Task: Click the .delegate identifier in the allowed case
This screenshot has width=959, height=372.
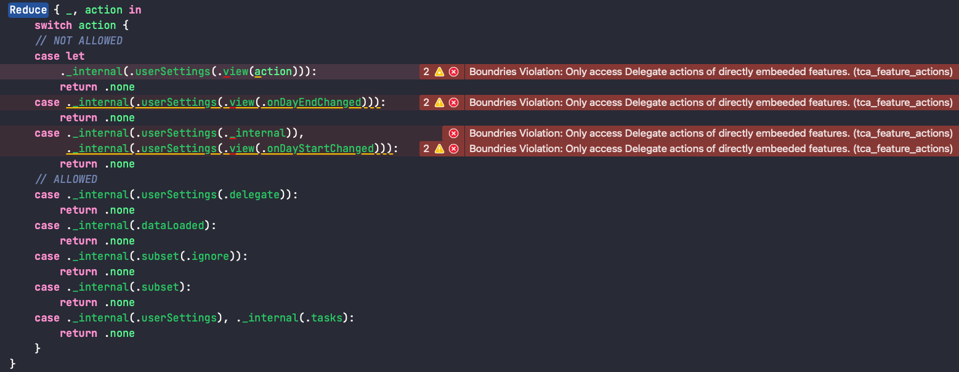Action: (256, 195)
